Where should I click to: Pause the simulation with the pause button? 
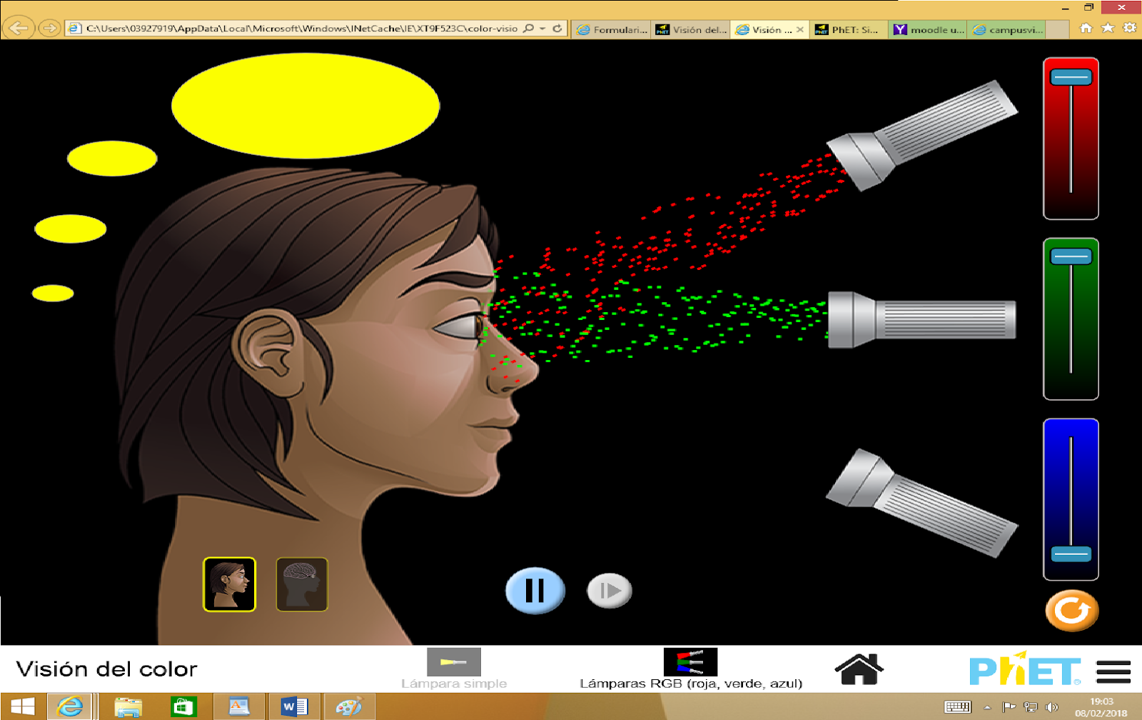click(535, 590)
